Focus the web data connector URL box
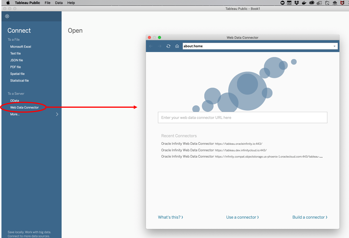This screenshot has height=238, width=349. pos(243,118)
